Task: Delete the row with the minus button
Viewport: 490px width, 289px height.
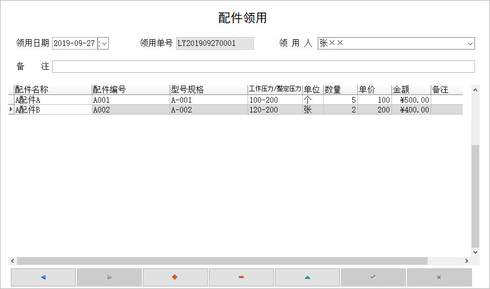Action: [241, 277]
